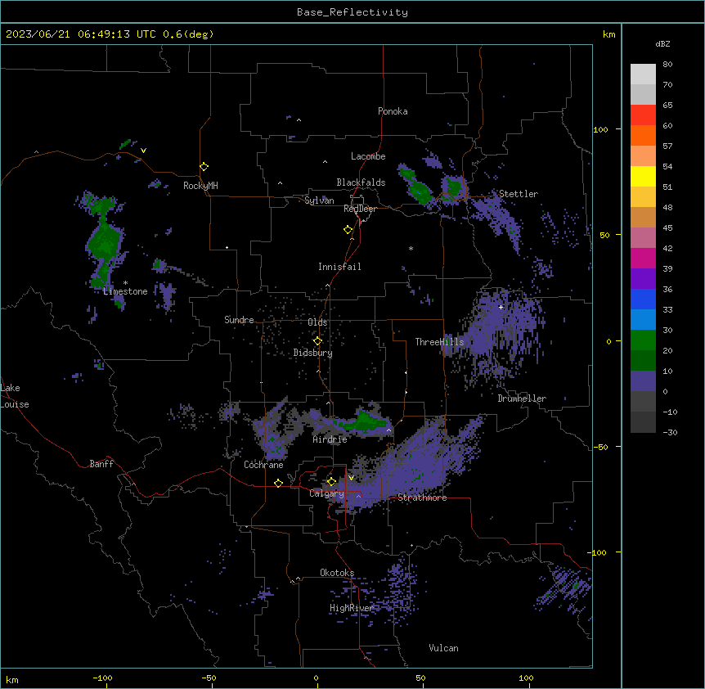
Task: Click the Vulcan label
Action: click(x=444, y=648)
